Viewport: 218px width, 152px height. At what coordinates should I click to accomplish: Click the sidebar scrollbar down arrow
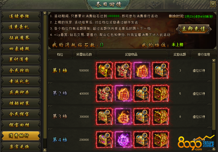pos(45,150)
